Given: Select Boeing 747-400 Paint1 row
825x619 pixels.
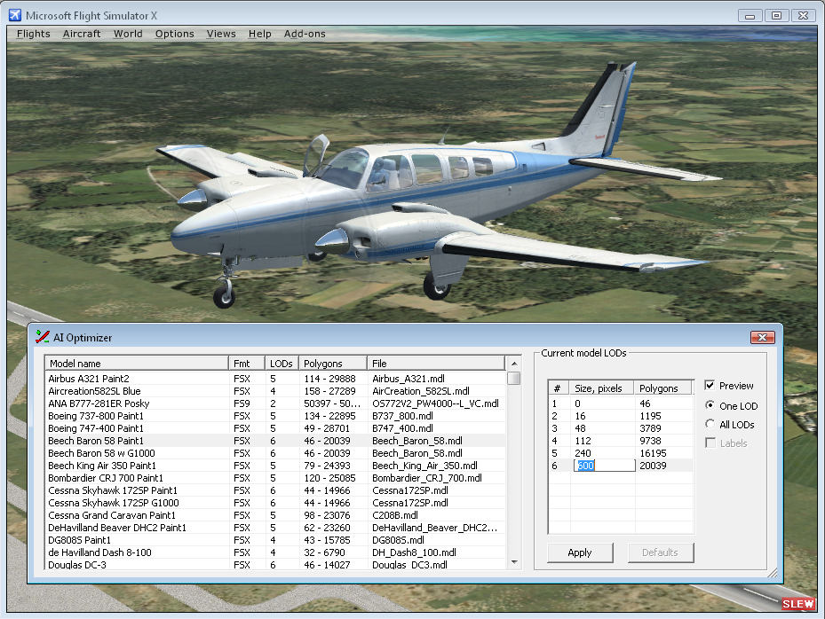Looking at the screenshot, I should point(275,428).
